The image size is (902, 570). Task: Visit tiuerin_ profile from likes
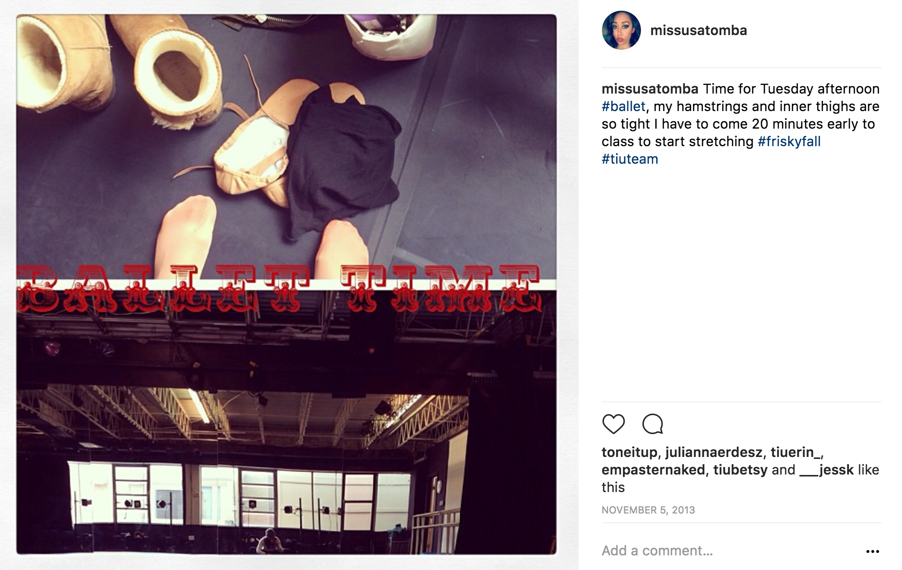pos(795,452)
